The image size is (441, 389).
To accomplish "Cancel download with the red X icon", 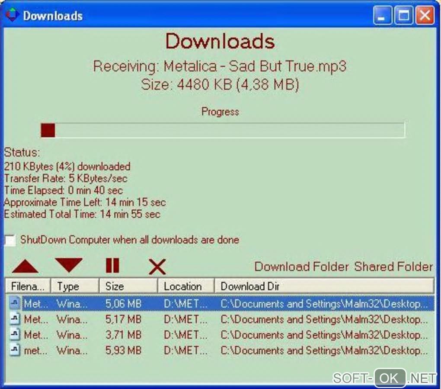I will pyautogui.click(x=157, y=267).
